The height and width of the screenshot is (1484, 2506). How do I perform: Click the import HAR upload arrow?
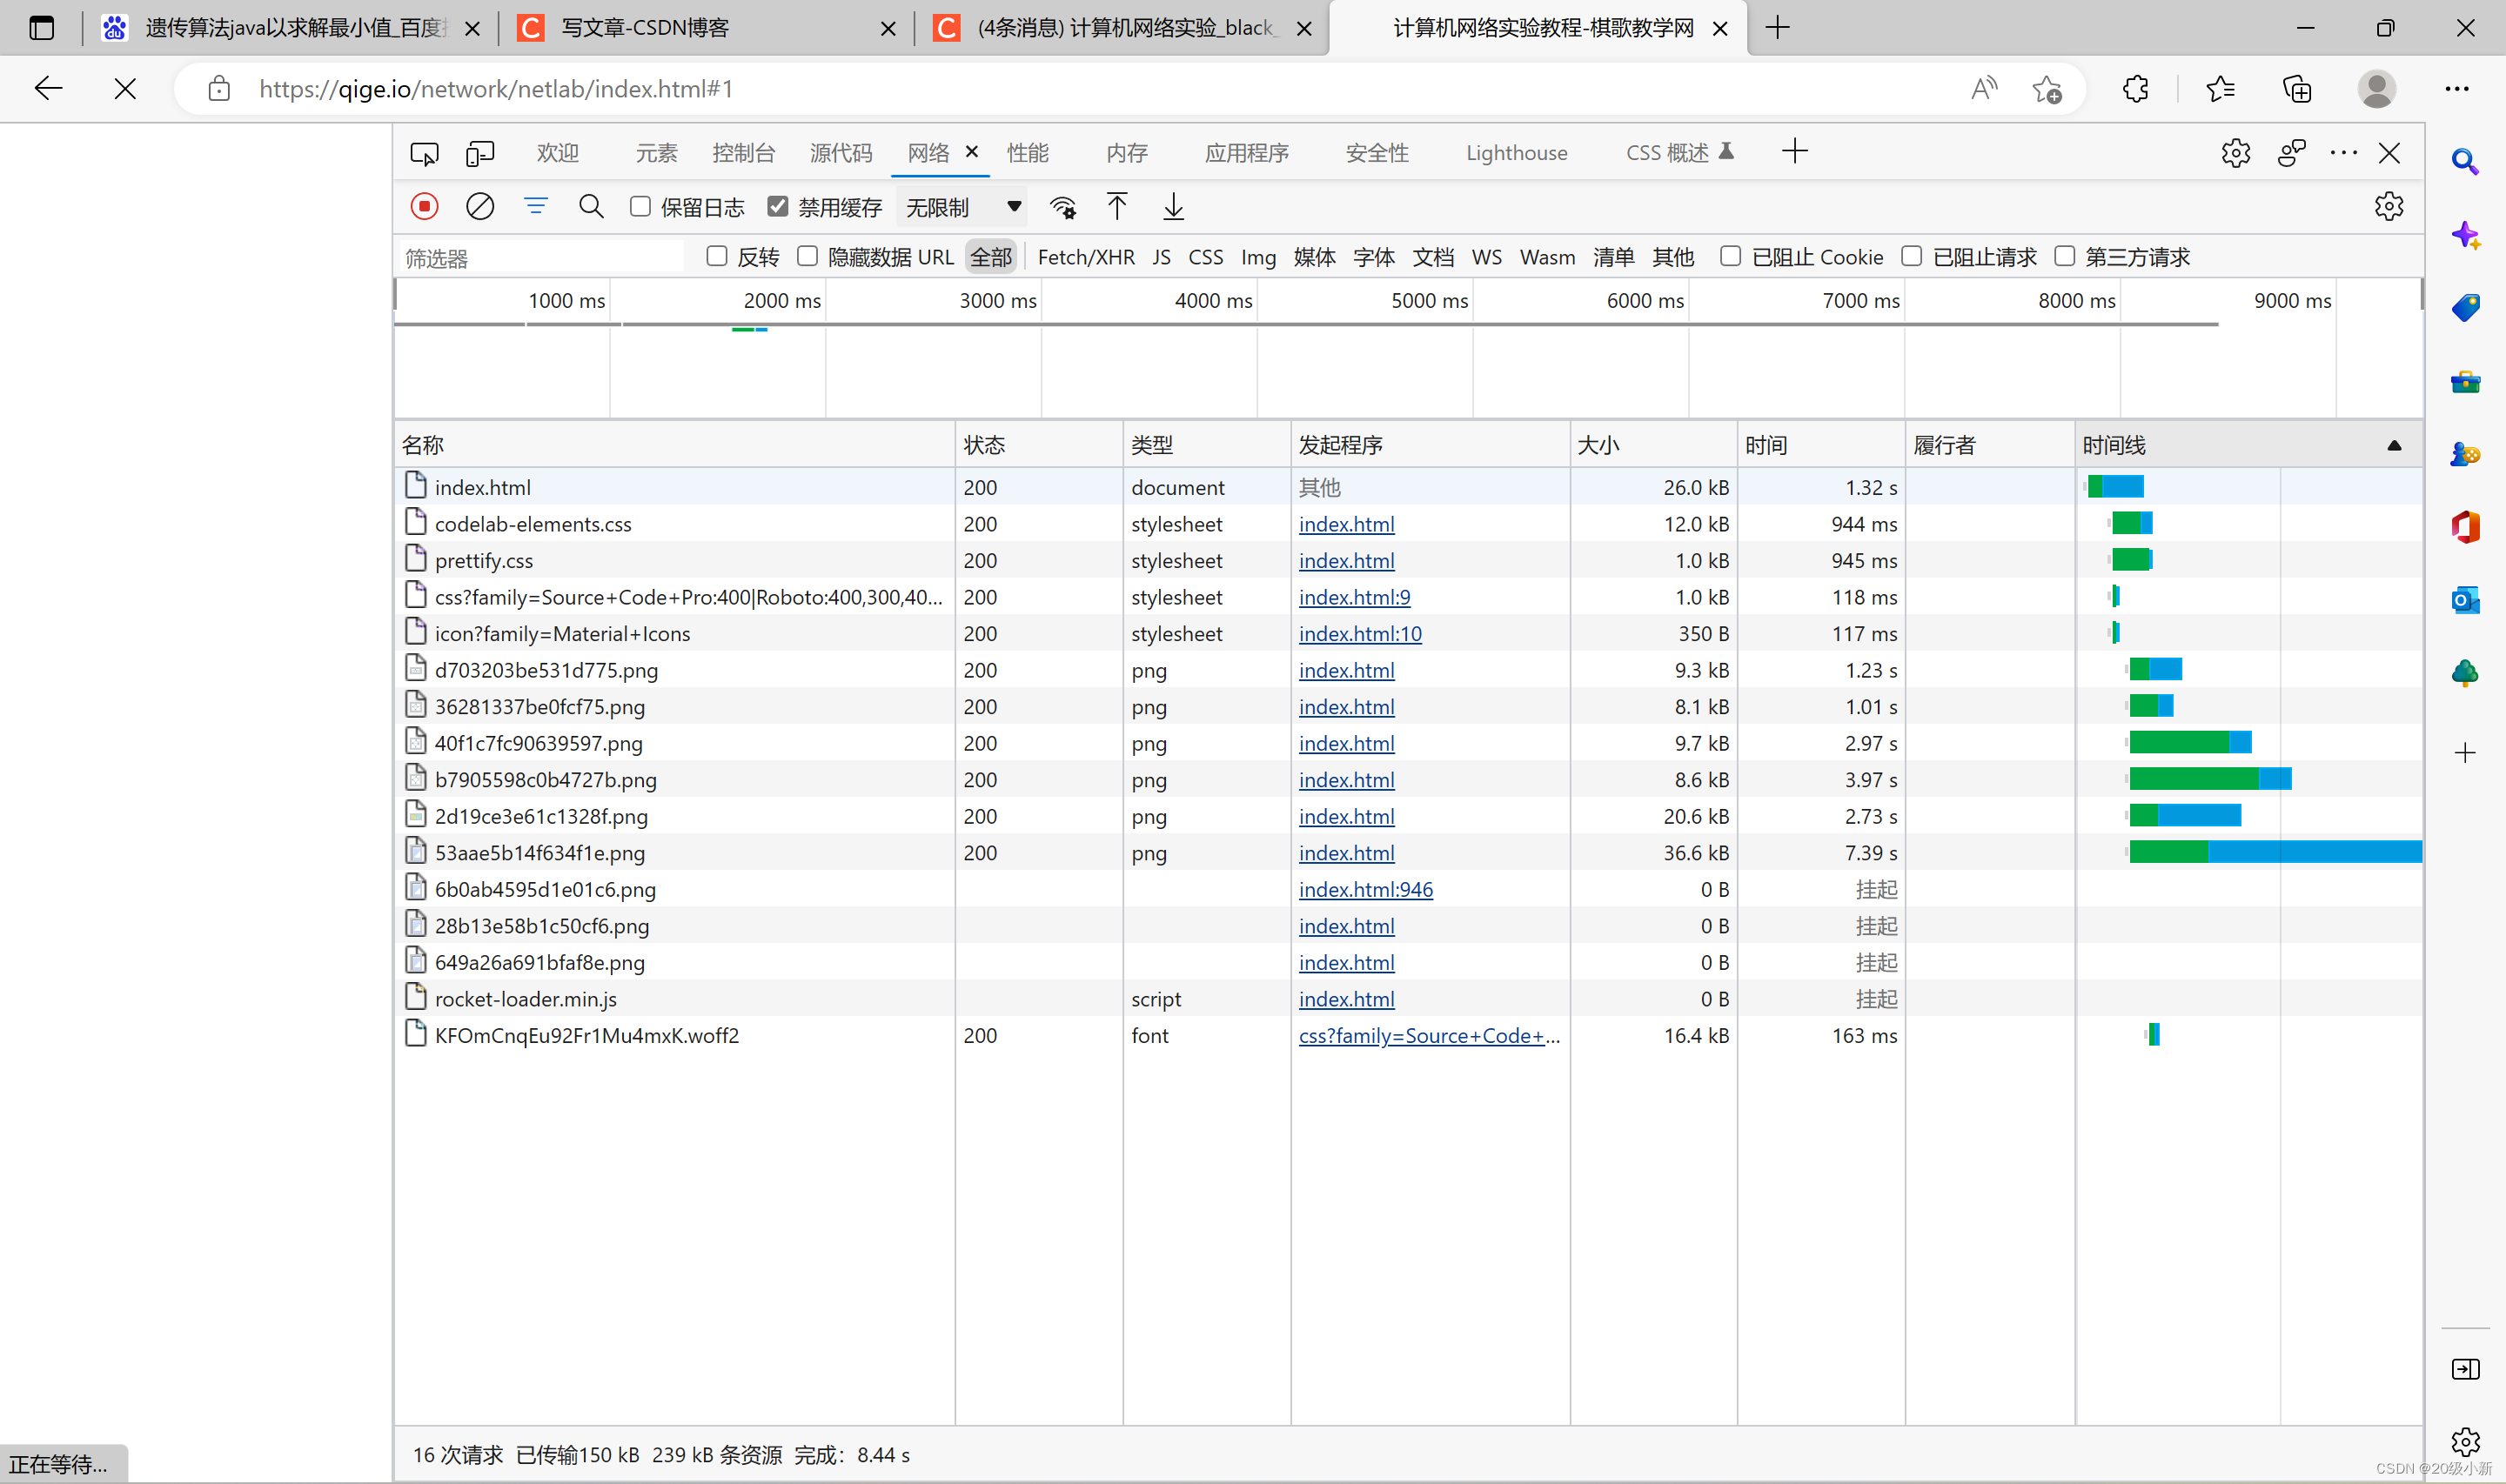click(x=1117, y=206)
